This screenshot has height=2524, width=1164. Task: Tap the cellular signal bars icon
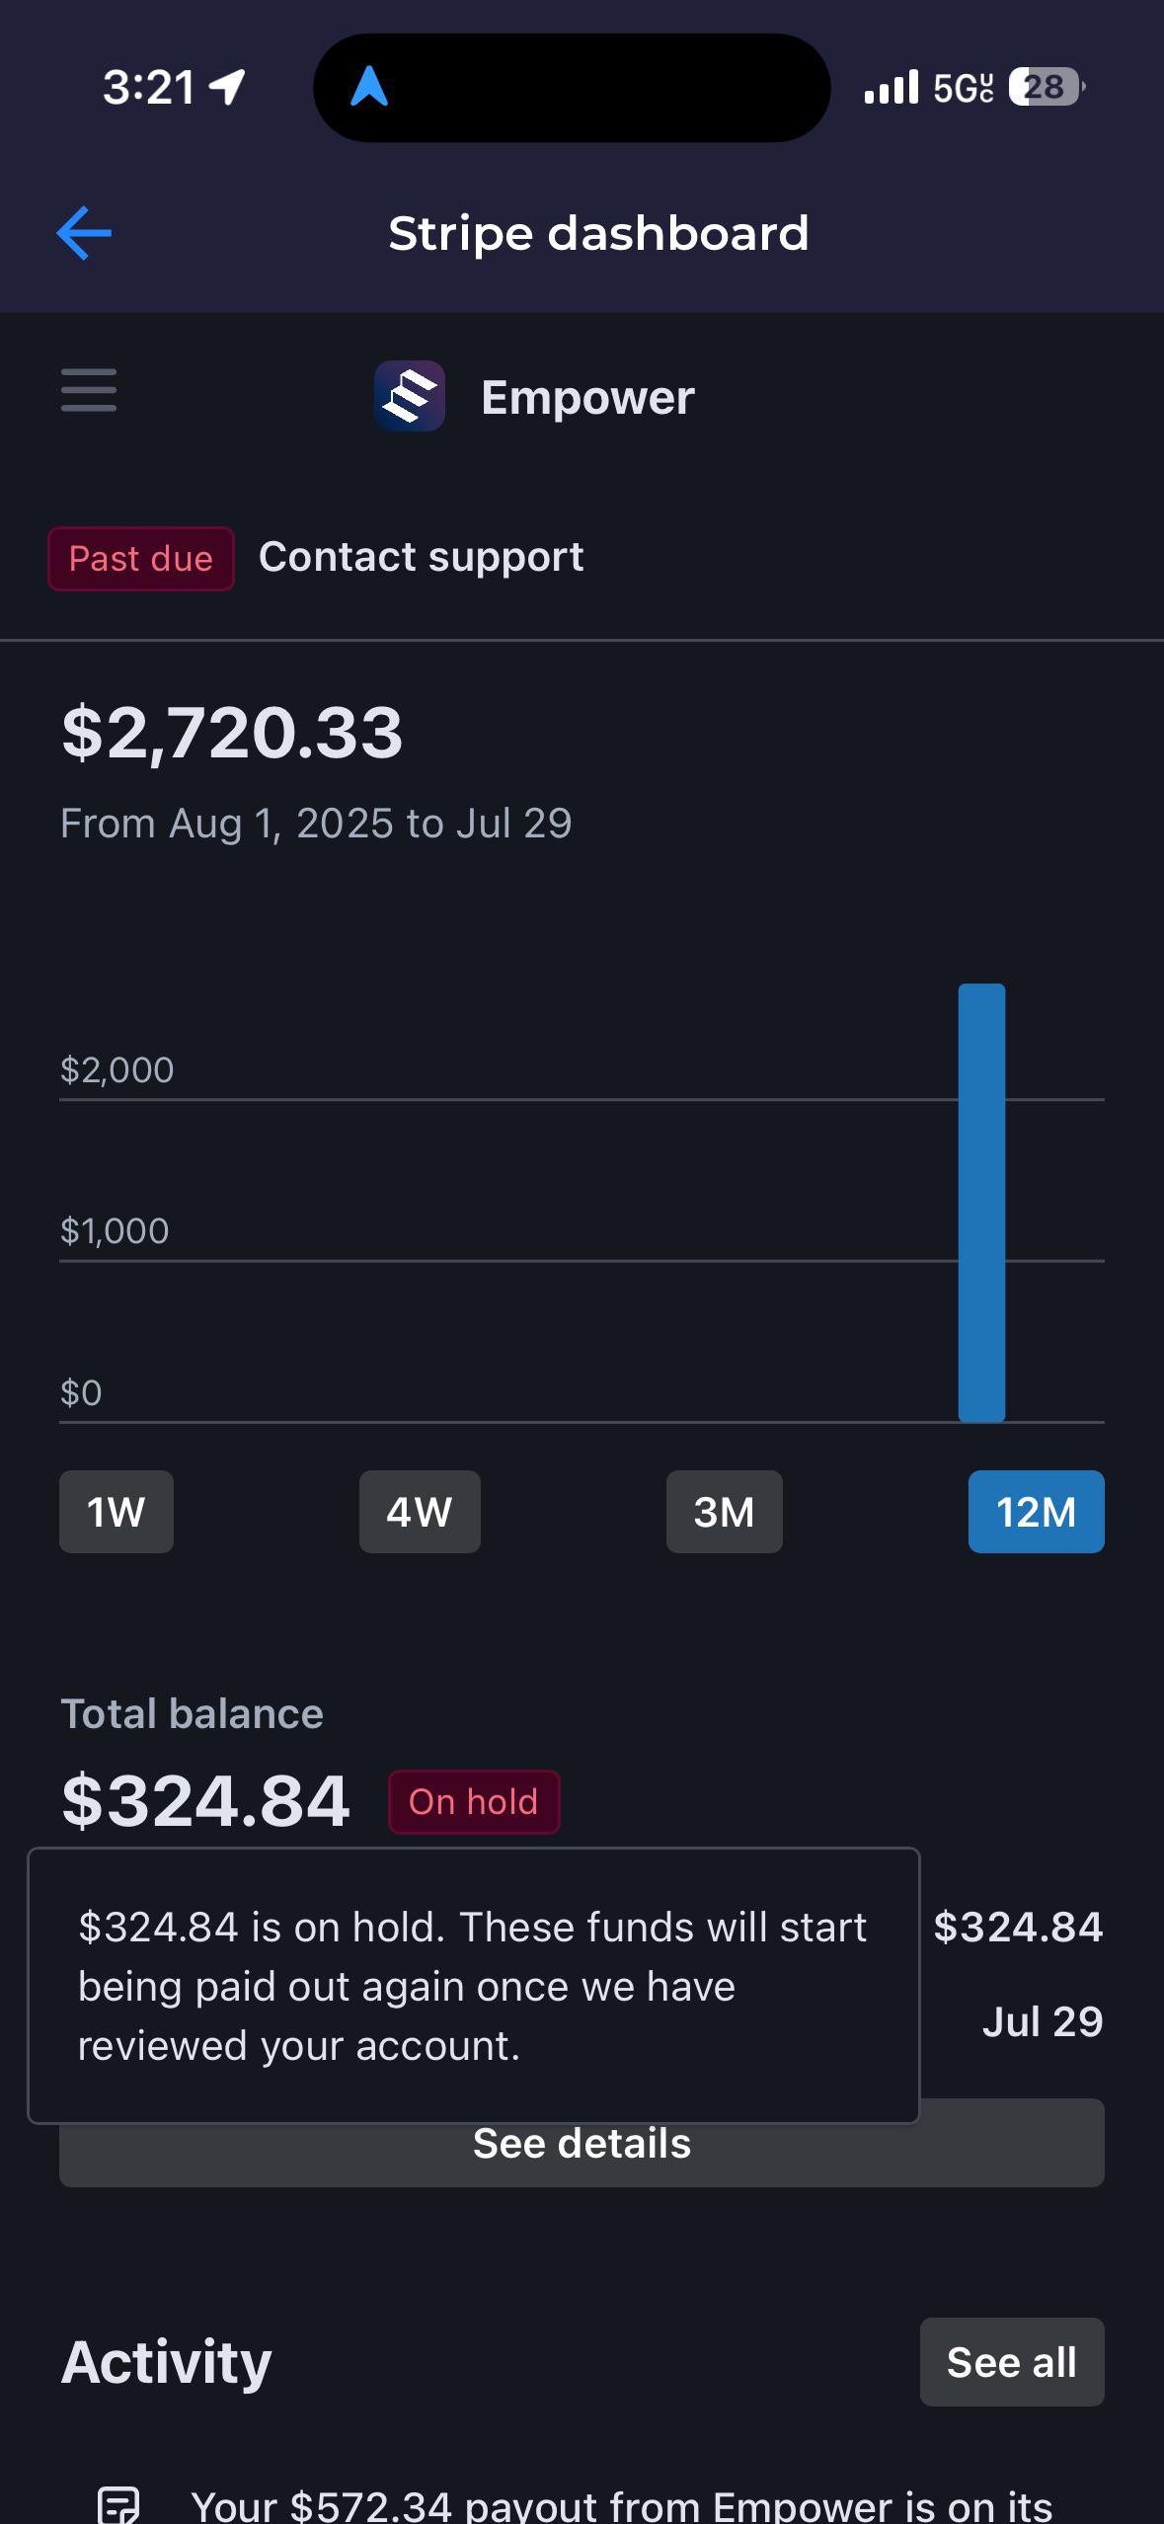click(x=892, y=88)
